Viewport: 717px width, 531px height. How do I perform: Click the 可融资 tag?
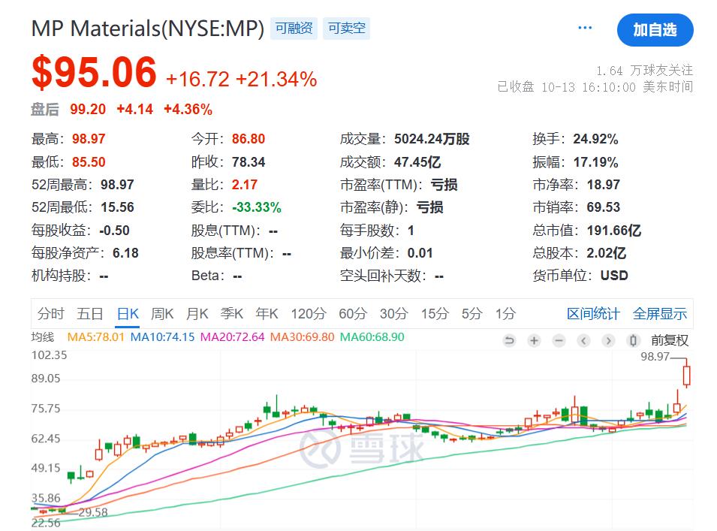click(294, 29)
